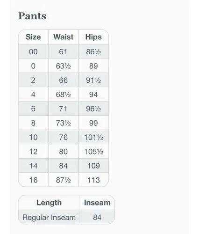This screenshot has width=199, height=234.
Task: Click the waist value 63½
Action: point(64,66)
